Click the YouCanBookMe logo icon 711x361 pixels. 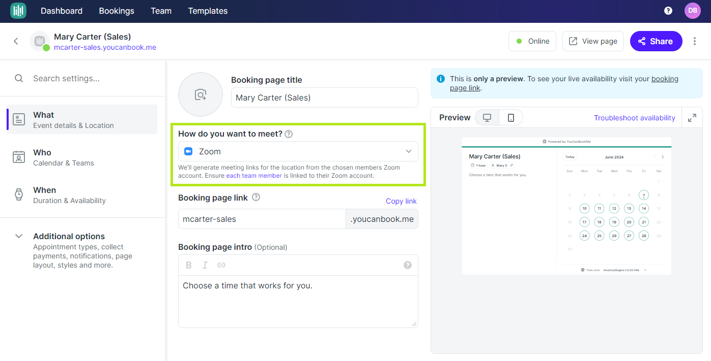pyautogui.click(x=18, y=11)
